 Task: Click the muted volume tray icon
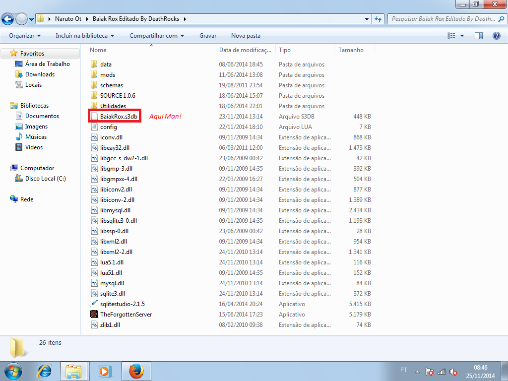click(453, 372)
